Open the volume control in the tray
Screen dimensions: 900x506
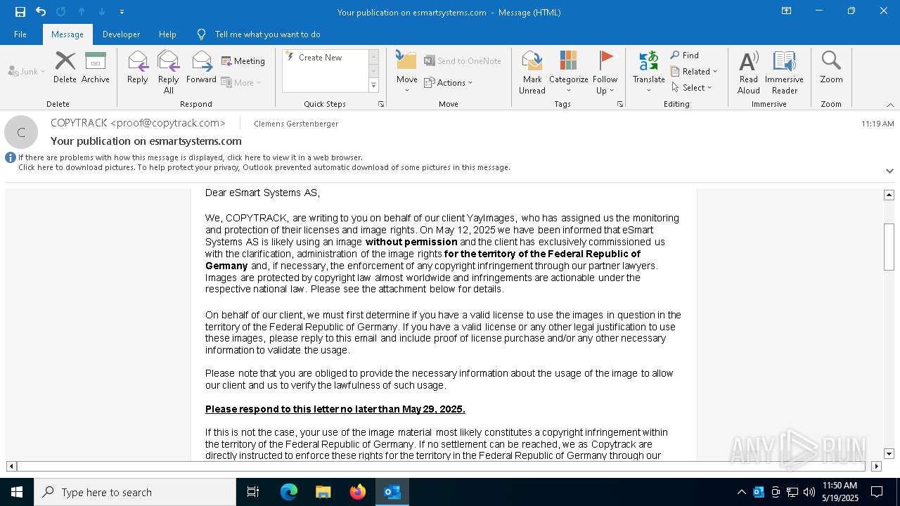pyautogui.click(x=809, y=492)
